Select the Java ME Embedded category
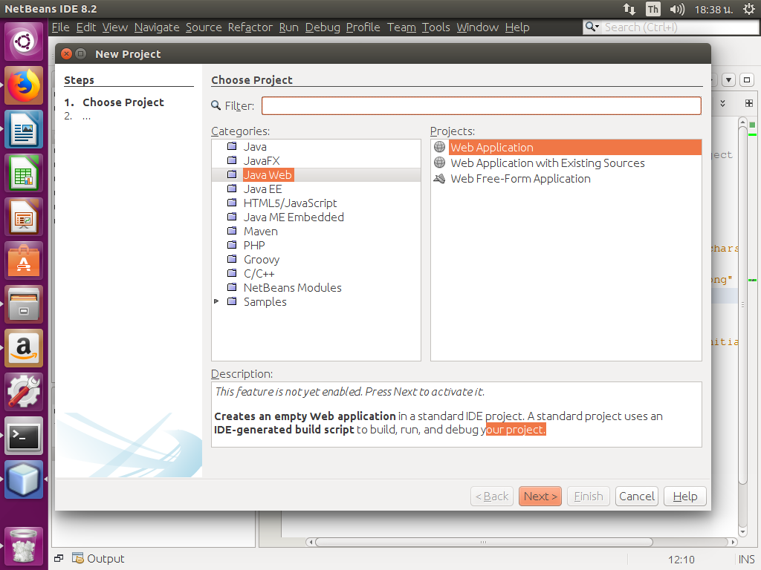The height and width of the screenshot is (570, 761). [x=294, y=217]
